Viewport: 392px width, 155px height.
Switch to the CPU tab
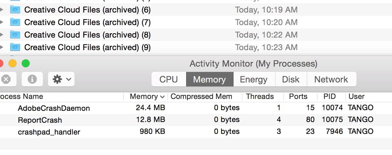[x=168, y=79]
